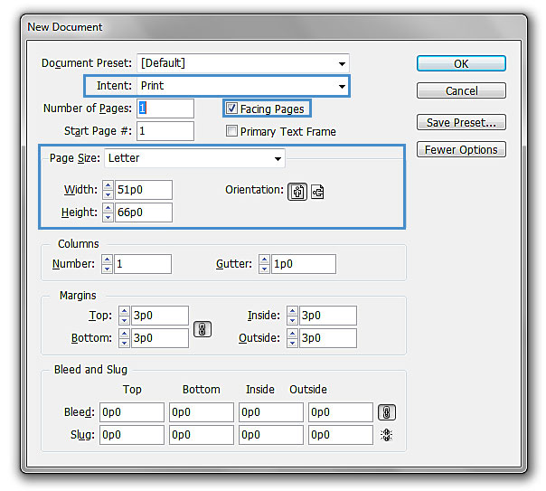Click the Inside margin field

328,316
